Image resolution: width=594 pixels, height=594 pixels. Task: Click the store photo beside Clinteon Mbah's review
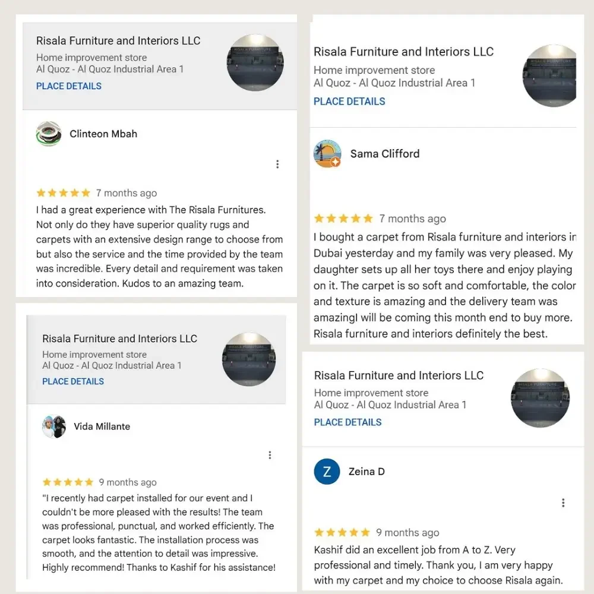(255, 62)
